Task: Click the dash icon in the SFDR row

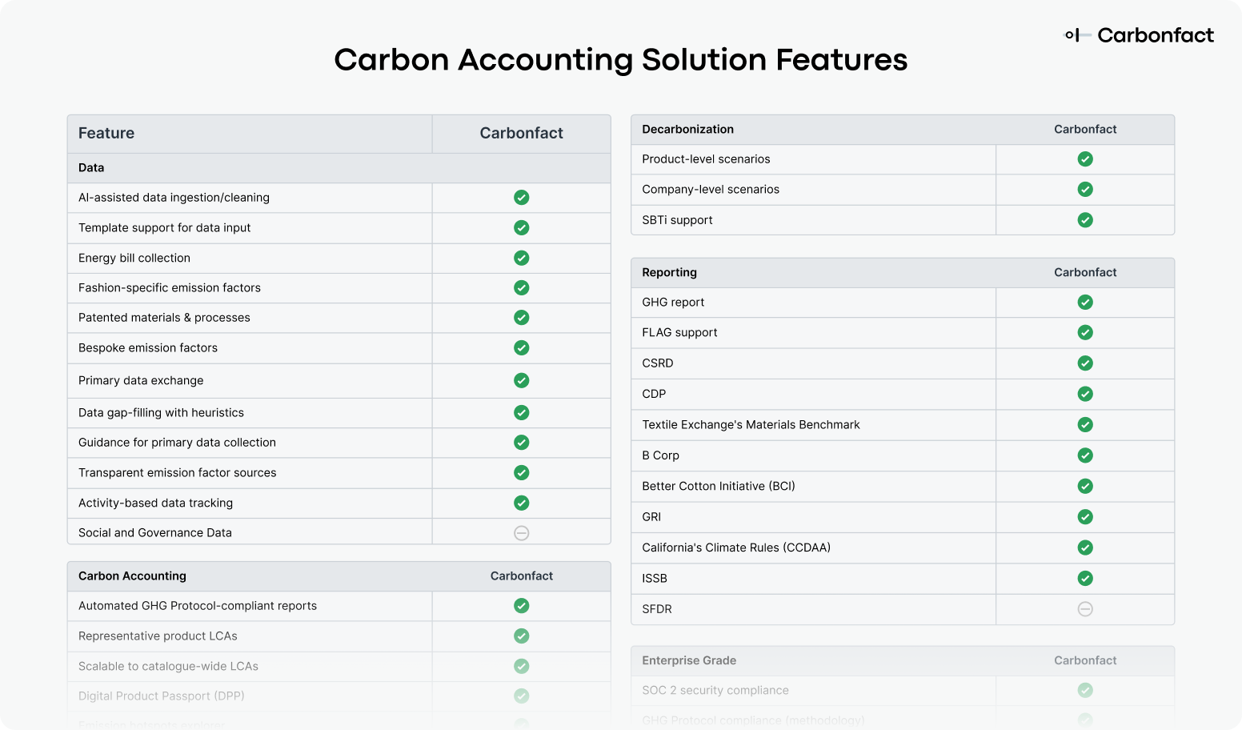Action: (1085, 609)
